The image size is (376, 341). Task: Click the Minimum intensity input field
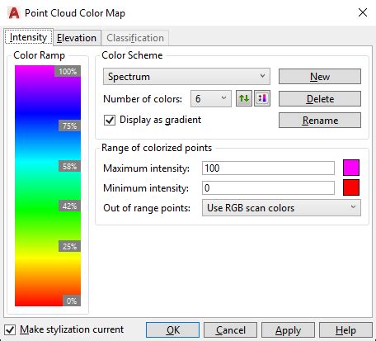[x=268, y=188]
